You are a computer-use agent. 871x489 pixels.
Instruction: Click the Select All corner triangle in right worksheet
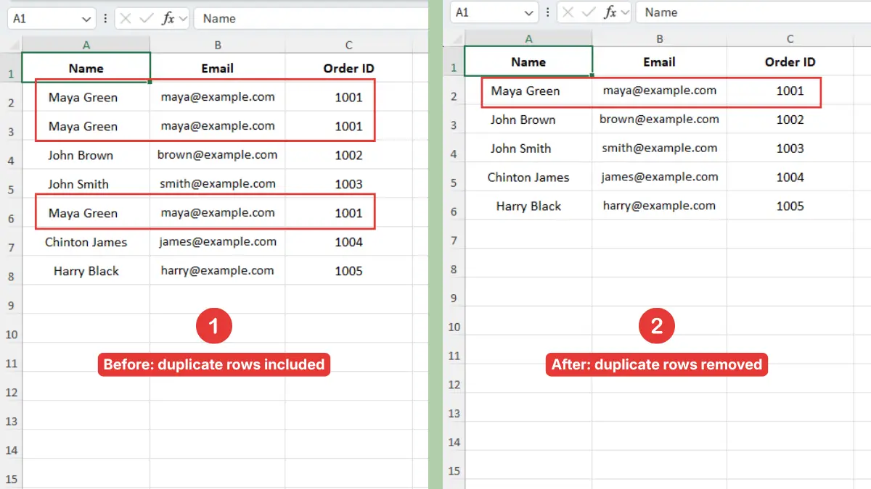pyautogui.click(x=458, y=40)
